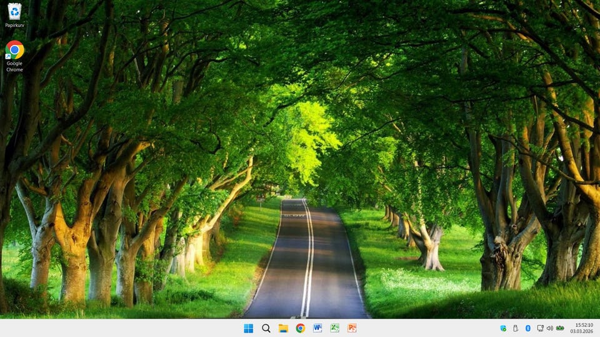600x337 pixels.
Task: Click the green battery status icon
Action: (560, 328)
